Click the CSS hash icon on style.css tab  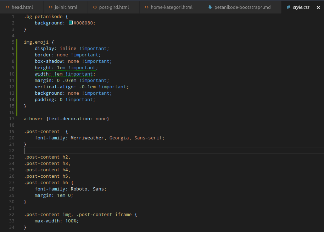click(289, 6)
